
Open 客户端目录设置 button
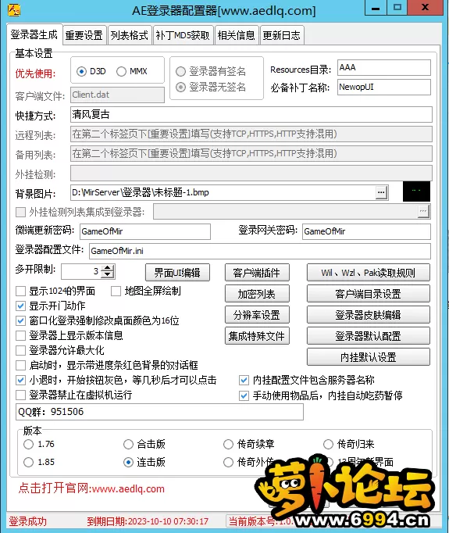(x=369, y=294)
